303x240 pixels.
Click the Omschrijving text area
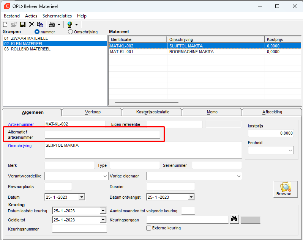point(143,150)
